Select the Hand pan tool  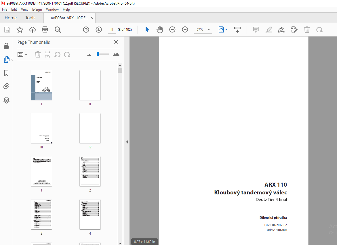(x=160, y=30)
